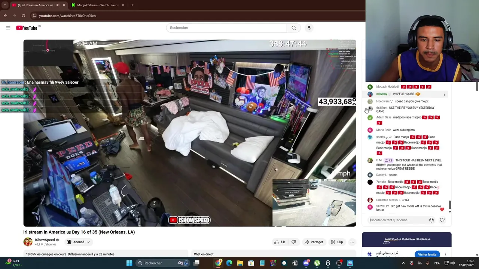479x269 pixels.
Task: Open Unreal Engine from the taskbar
Action: point(295,263)
